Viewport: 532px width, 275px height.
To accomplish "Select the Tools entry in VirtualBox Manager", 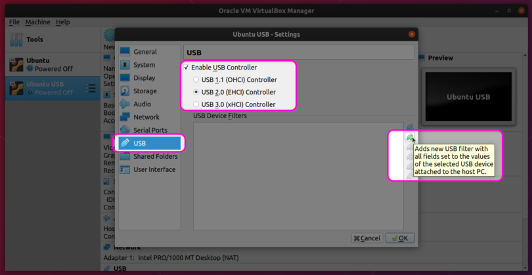I will [53, 39].
